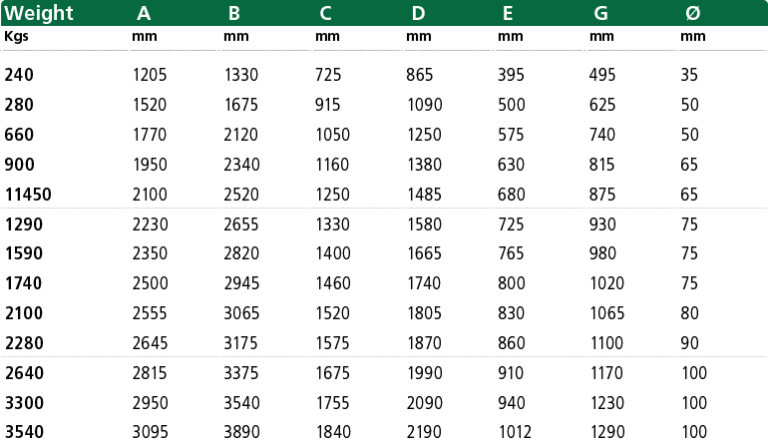Image resolution: width=768 pixels, height=443 pixels.
Task: Click value 2815 in the 2640 row
Action: point(150,373)
